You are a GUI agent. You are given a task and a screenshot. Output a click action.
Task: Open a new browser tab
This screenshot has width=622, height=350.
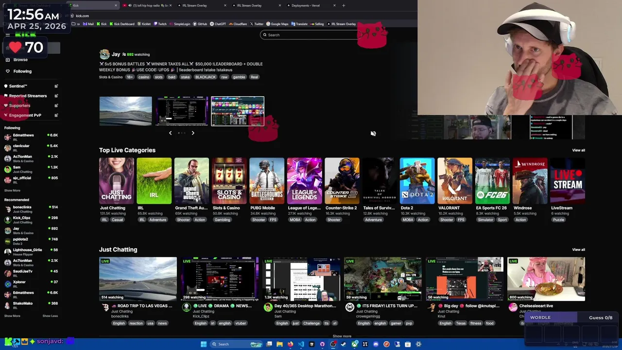coord(344,5)
